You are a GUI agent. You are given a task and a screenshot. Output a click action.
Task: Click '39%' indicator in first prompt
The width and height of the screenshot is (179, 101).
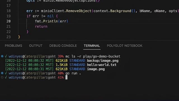coord(61,56)
